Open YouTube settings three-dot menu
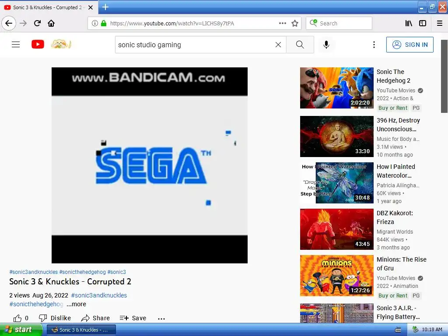The image size is (448, 336). coord(374,45)
